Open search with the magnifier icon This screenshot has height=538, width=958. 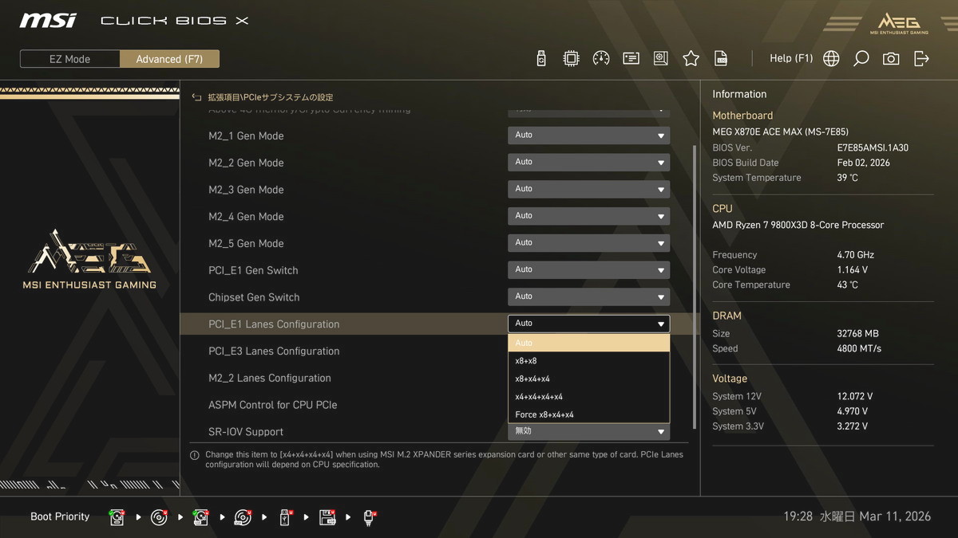pos(861,58)
